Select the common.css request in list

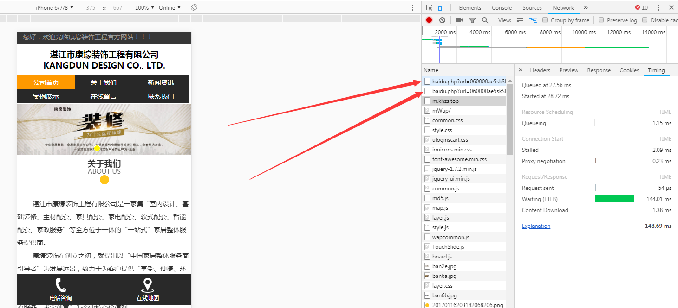pos(447,120)
